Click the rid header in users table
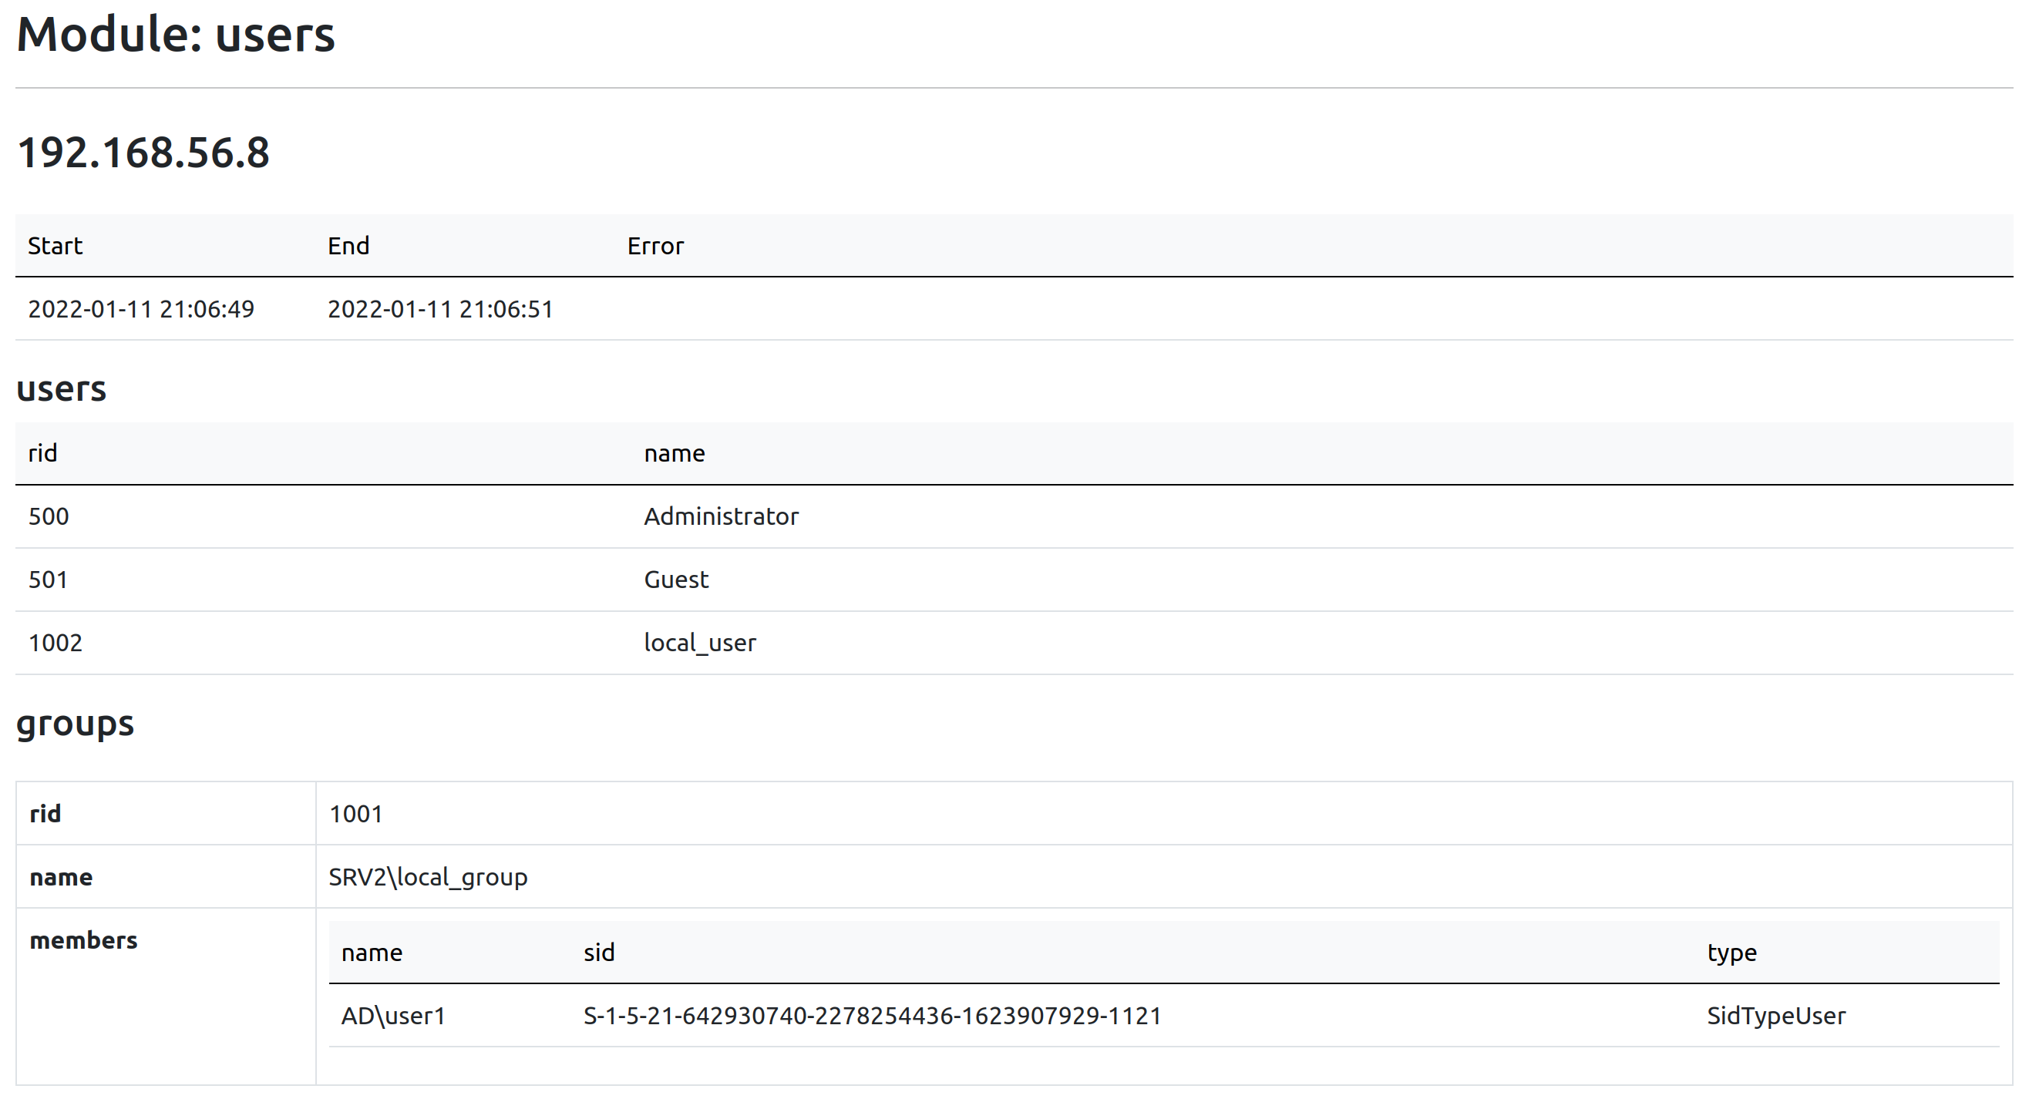Image resolution: width=2029 pixels, height=1099 pixels. pos(42,453)
